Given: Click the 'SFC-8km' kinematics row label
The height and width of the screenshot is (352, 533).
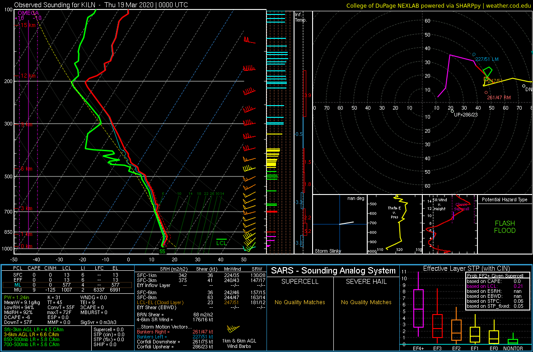Looking at the screenshot, I should pos(147,297).
